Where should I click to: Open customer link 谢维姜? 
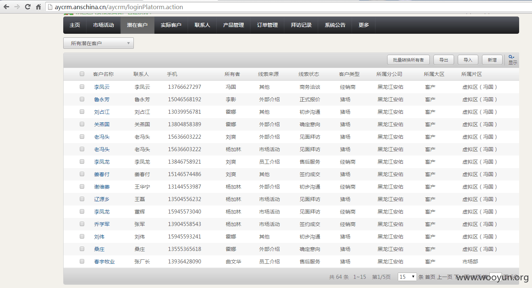point(102,187)
